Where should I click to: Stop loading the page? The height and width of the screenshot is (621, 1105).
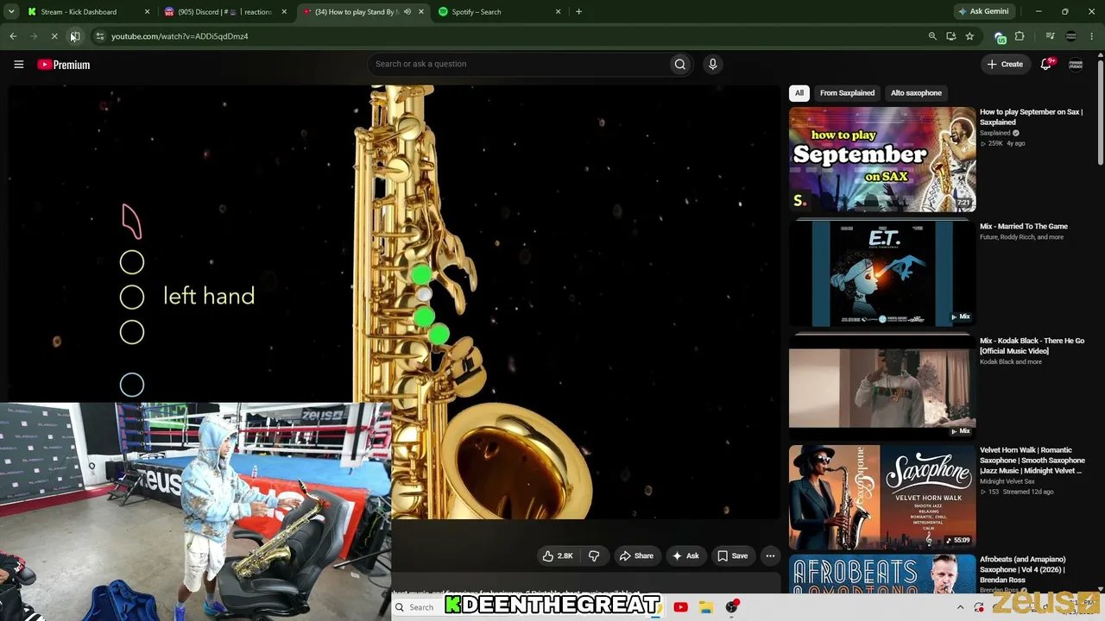click(54, 36)
